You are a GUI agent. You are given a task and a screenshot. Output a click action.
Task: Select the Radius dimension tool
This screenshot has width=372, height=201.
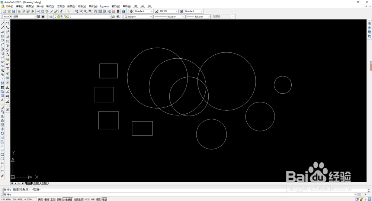tap(7, 42)
